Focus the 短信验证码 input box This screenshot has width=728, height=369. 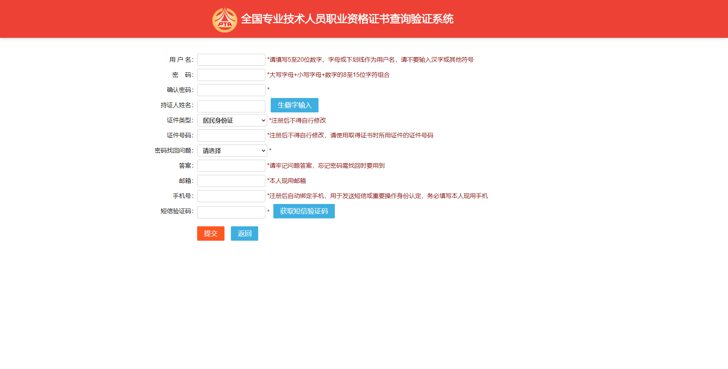[231, 212]
